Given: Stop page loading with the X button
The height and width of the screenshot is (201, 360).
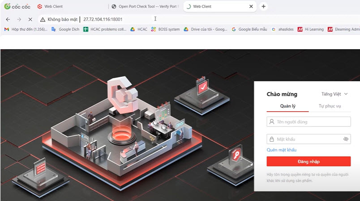Looking at the screenshot, I should tap(30, 19).
